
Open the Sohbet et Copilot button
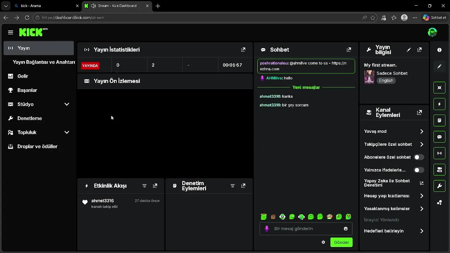[435, 18]
